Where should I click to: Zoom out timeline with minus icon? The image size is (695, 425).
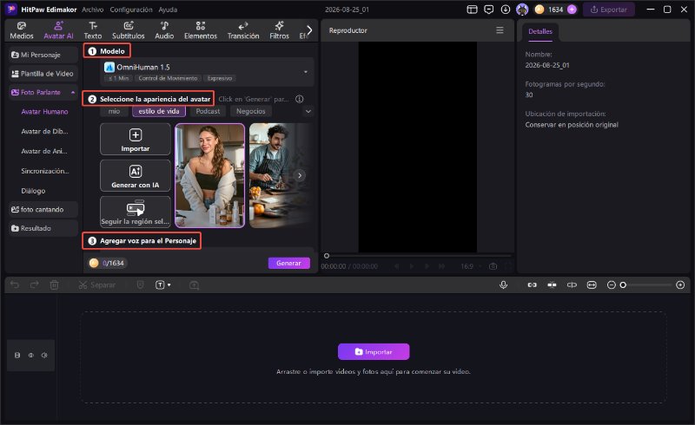[612, 284]
